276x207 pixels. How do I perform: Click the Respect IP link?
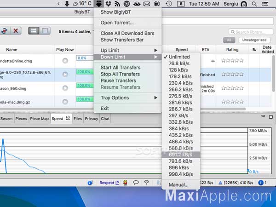(109, 183)
